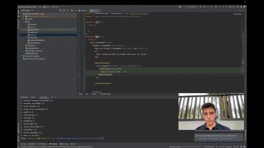Image resolution: width=264 pixels, height=148 pixels.
Task: Expand the node_modules folder
Action: point(24,16)
